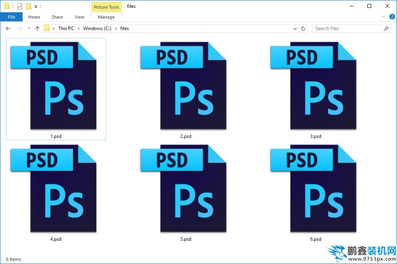
Task: Go up one folder level arrow
Action: pos(37,29)
